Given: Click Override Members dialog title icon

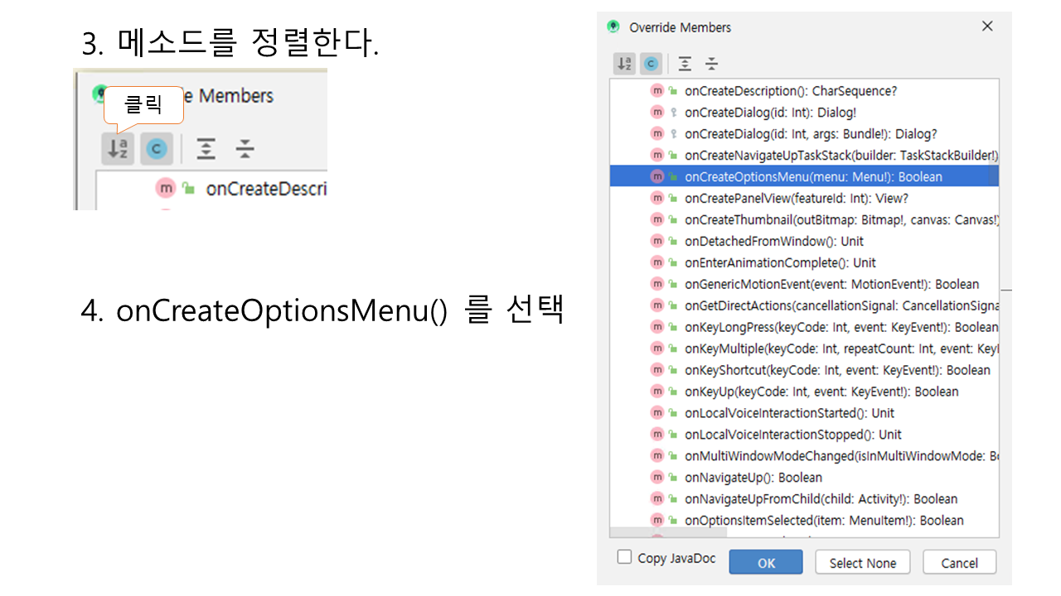Looking at the screenshot, I should [613, 26].
